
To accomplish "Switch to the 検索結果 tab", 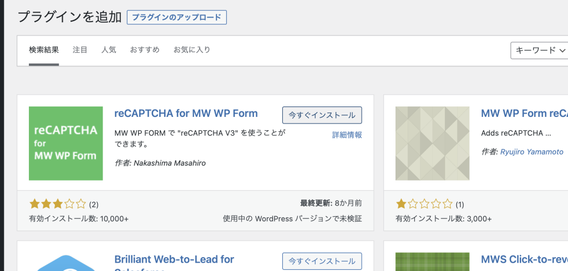I will (x=44, y=50).
